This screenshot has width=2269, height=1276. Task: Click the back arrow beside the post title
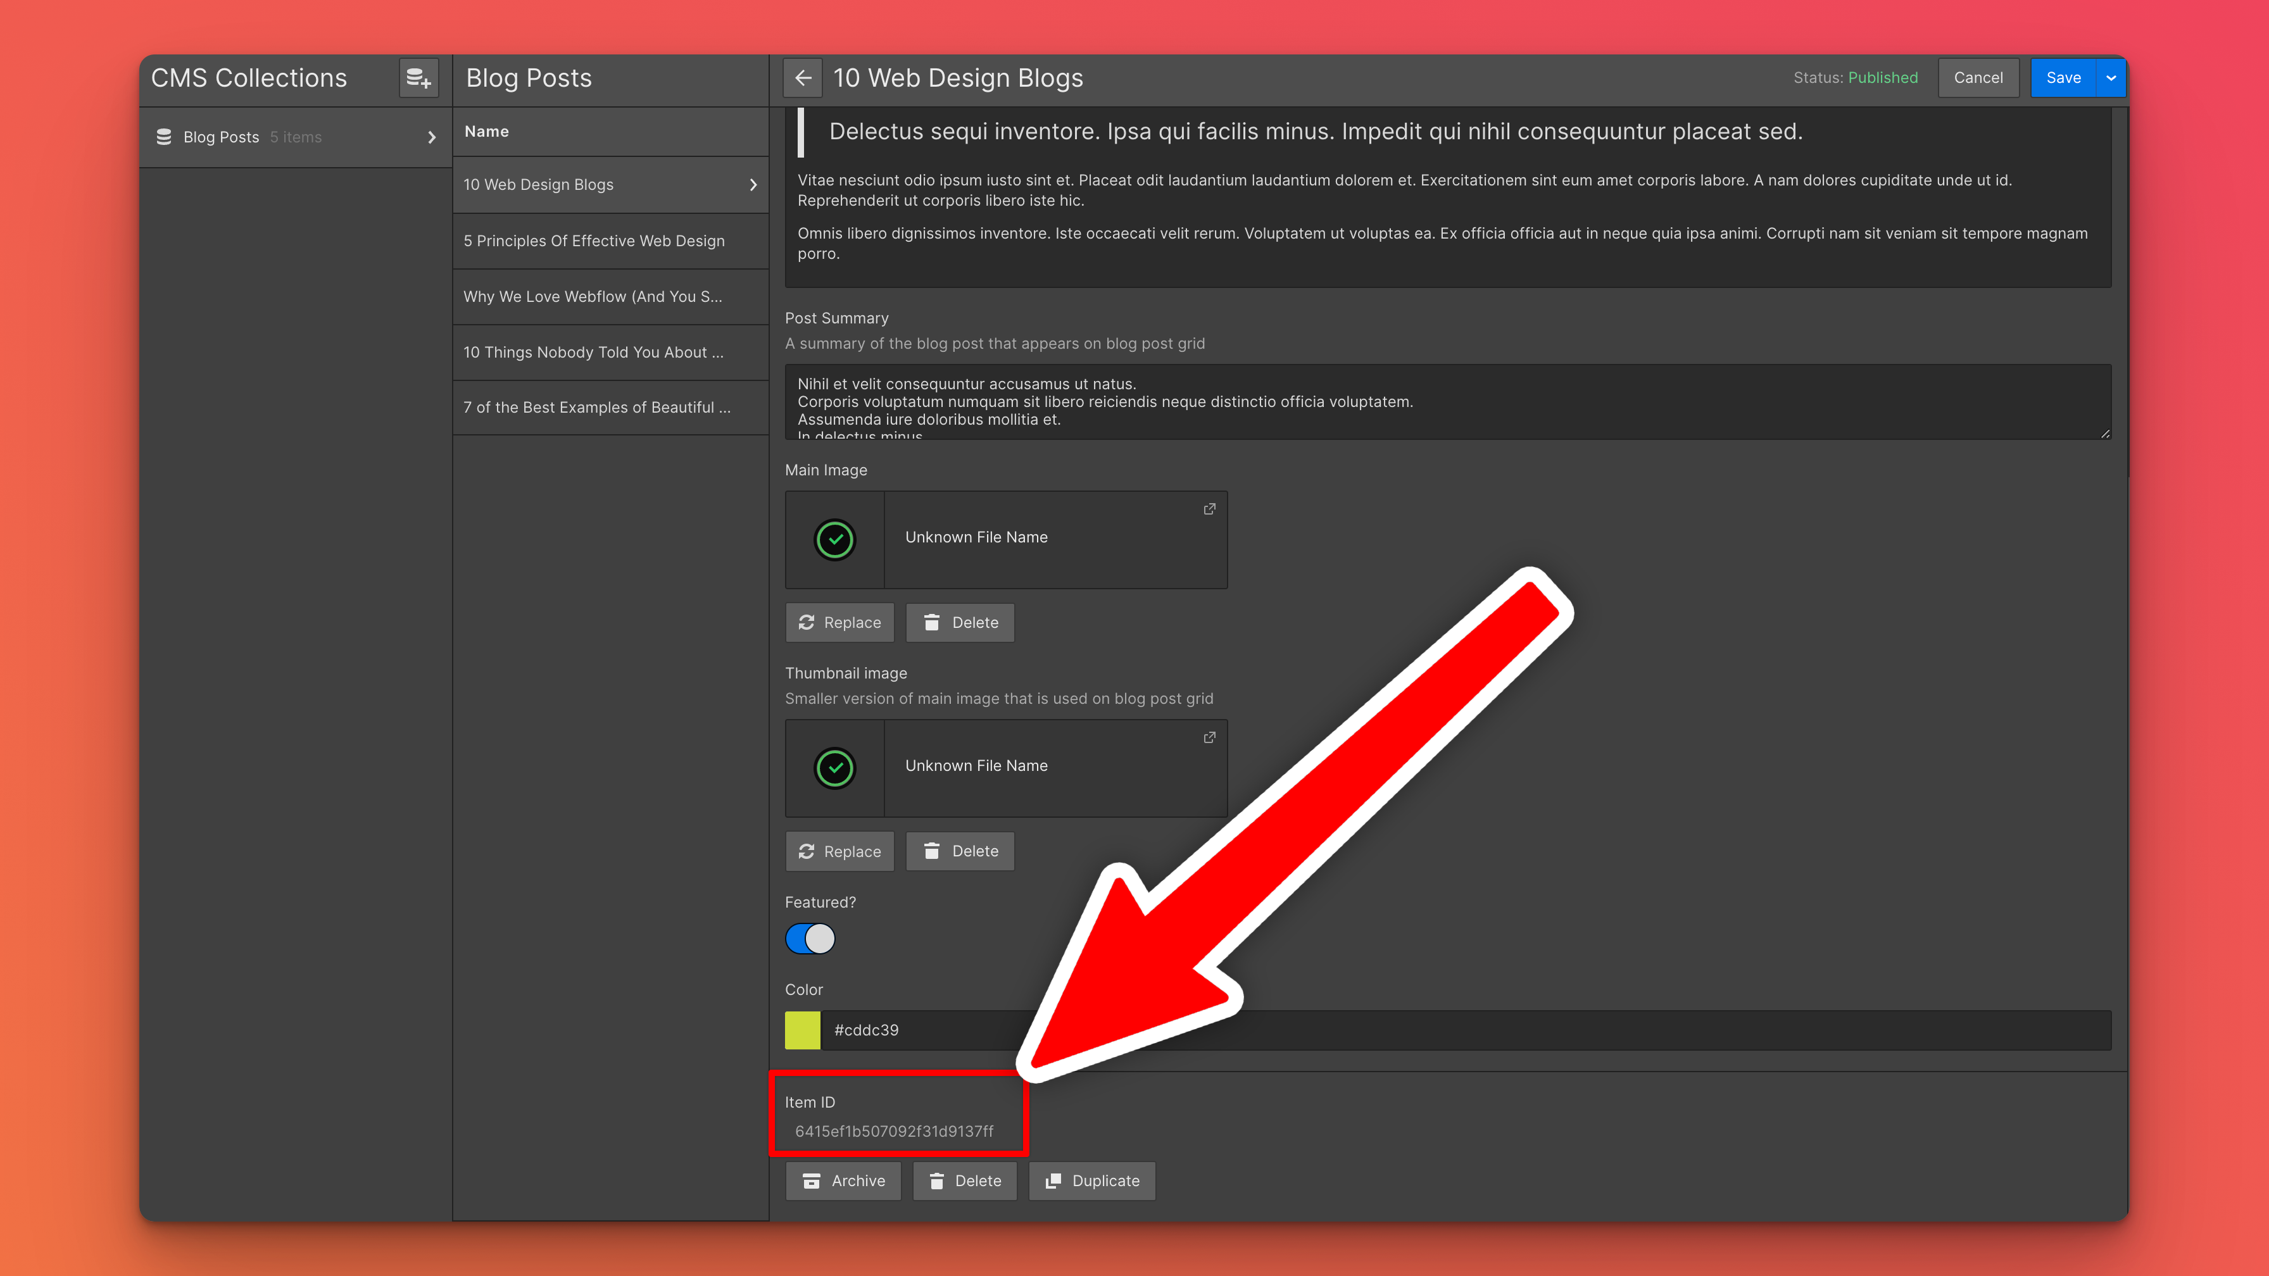(802, 77)
